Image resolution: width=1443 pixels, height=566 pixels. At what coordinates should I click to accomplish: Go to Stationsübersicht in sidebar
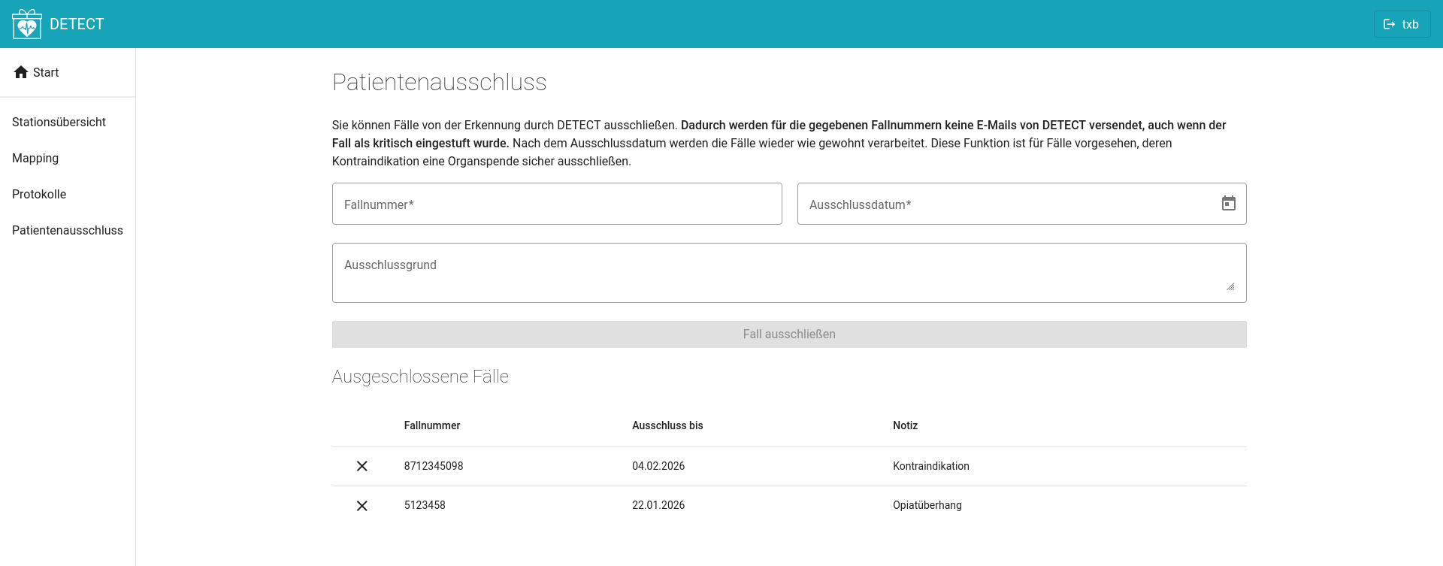coord(59,122)
